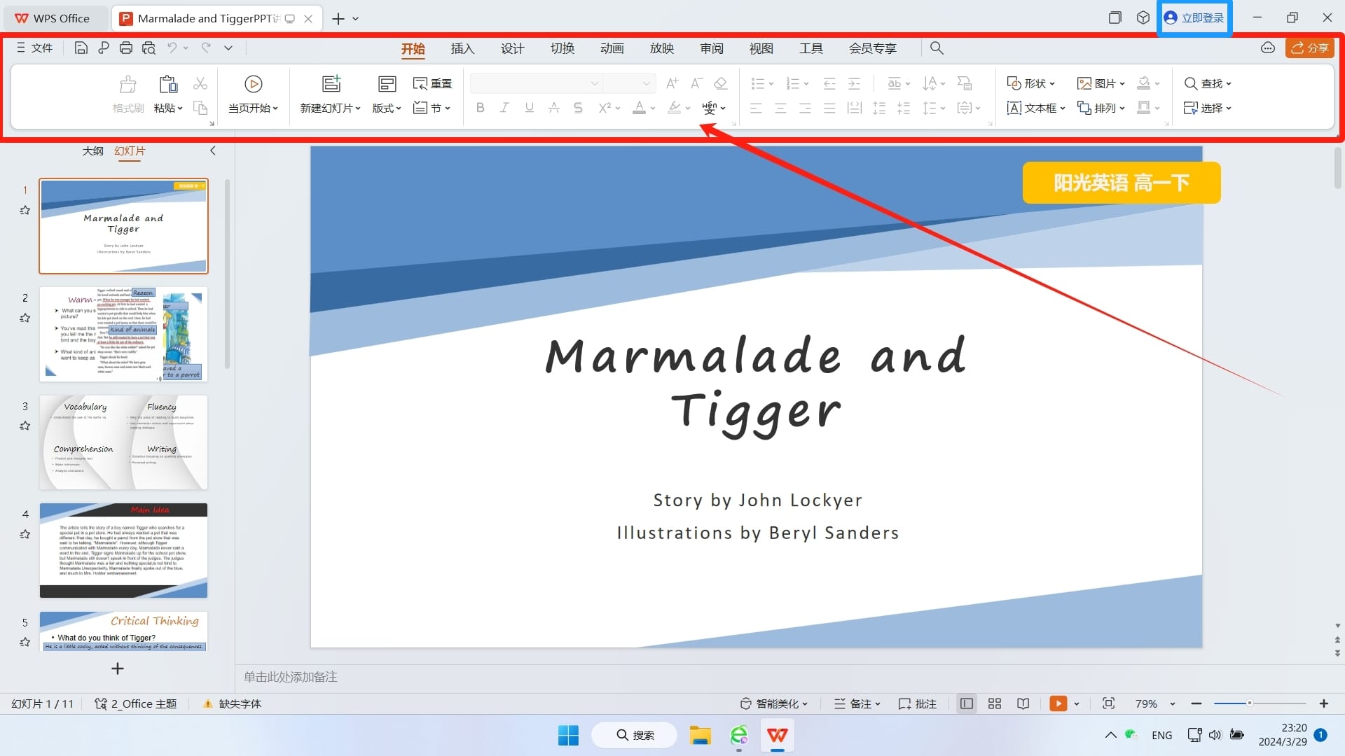The height and width of the screenshot is (756, 1345).
Task: Click the orange Share (分享) button
Action: 1309,48
